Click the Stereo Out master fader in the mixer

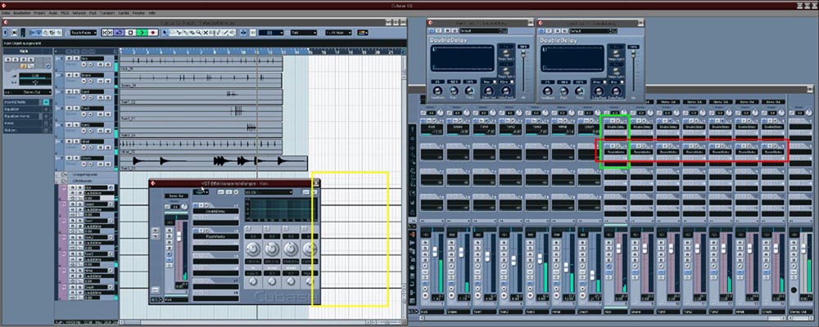click(803, 249)
